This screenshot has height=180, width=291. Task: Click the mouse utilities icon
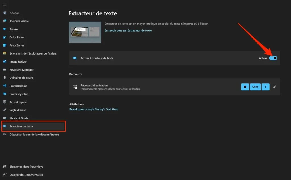pyautogui.click(x=5, y=78)
